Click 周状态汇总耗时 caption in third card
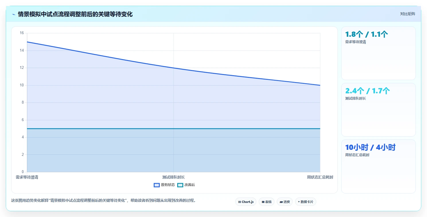Viewport: 427px width, 217px height. pos(357,155)
